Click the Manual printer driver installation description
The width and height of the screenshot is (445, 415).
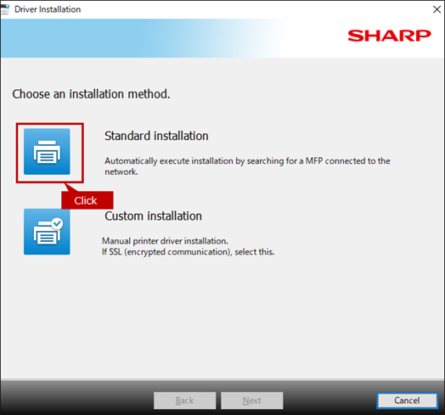click(x=165, y=241)
